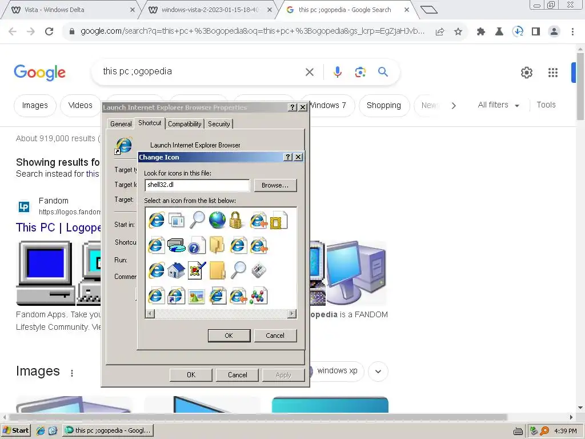Filter results by Shopping

(x=384, y=106)
